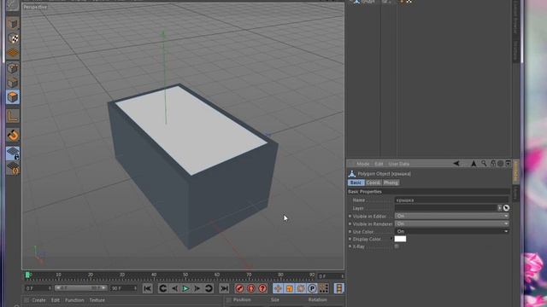Switch to Coord. tab
The width and height of the screenshot is (547, 307).
point(373,182)
